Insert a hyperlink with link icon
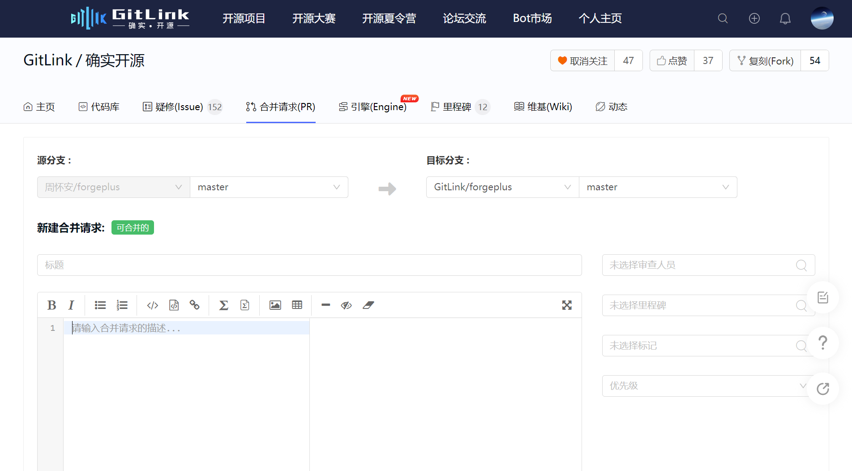The width and height of the screenshot is (852, 471). [x=194, y=305]
